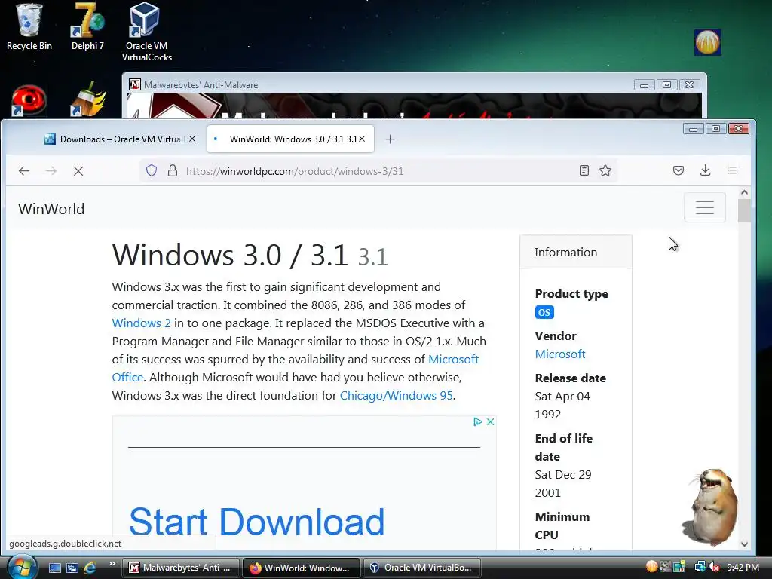Screen dimensions: 772x579
Task: Maximize the Malwarebytes' Anti-Malware window
Action: pyautogui.click(x=666, y=84)
